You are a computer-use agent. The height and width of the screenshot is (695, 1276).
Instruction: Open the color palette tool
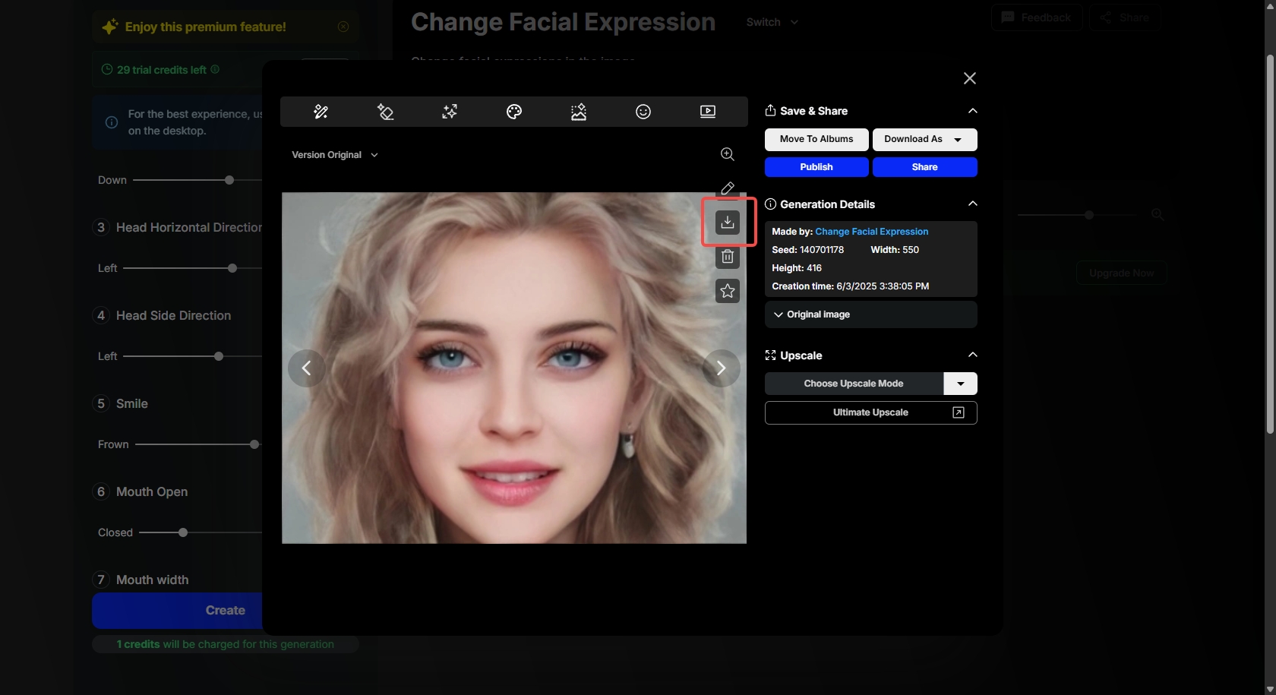pyautogui.click(x=514, y=112)
